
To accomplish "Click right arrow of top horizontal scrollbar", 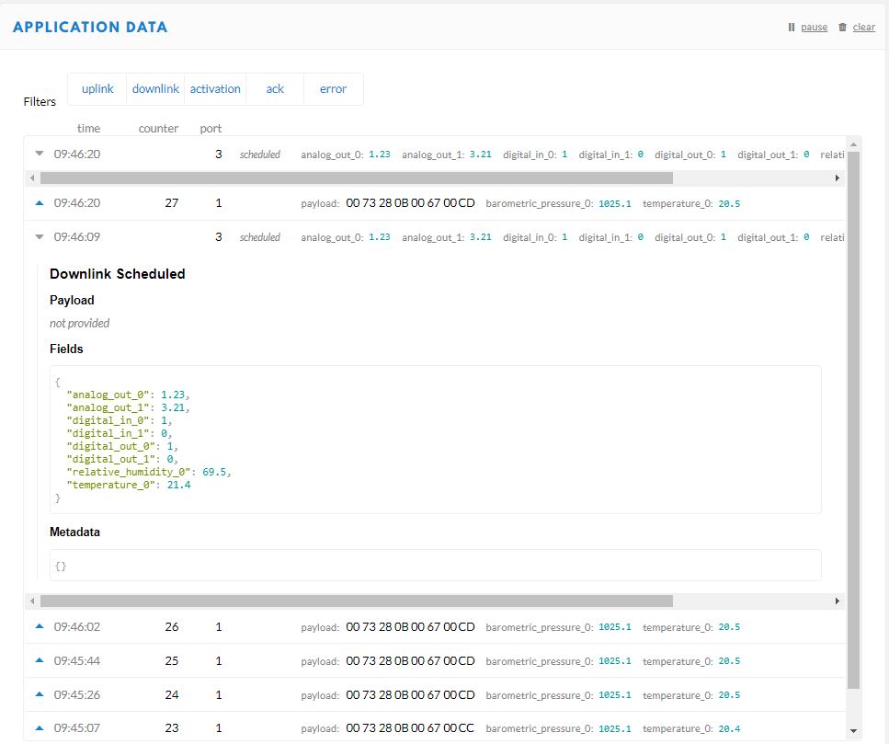I will click(838, 177).
